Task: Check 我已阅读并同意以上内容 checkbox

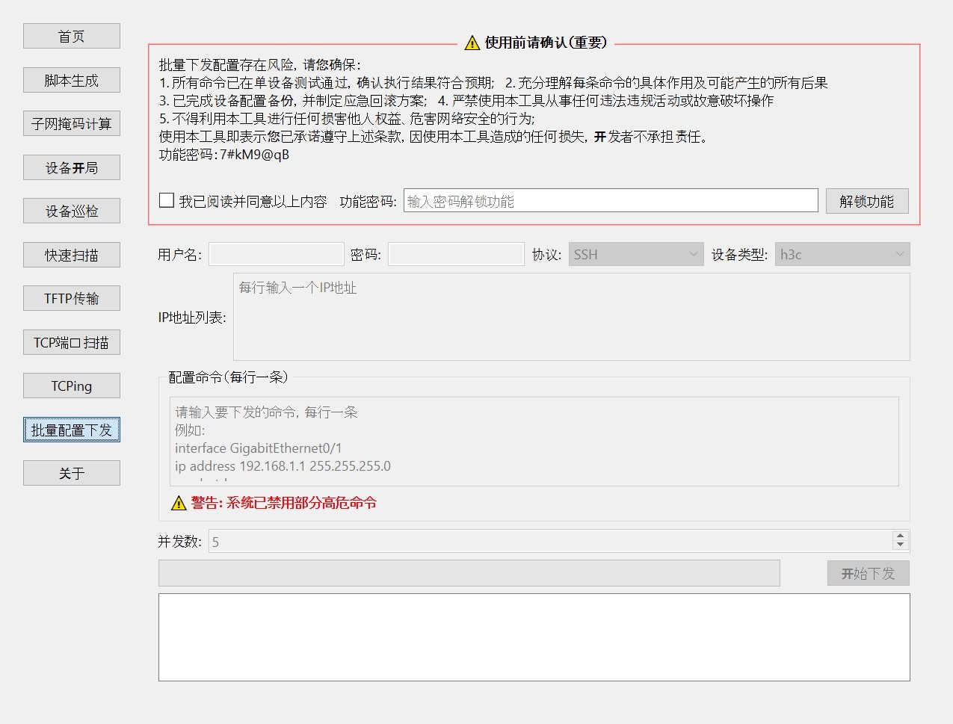Action: (x=167, y=200)
